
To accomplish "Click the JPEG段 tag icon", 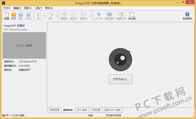I will (99, 14).
